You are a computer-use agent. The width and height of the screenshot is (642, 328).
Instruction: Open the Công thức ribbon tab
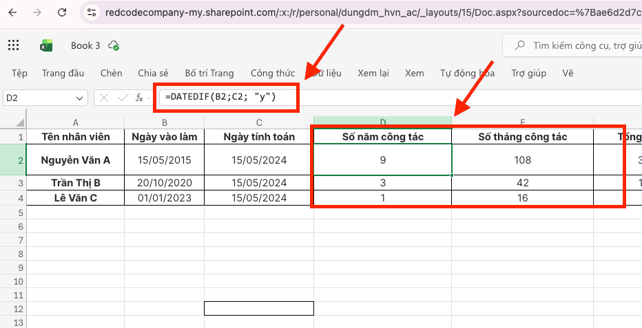tap(272, 73)
